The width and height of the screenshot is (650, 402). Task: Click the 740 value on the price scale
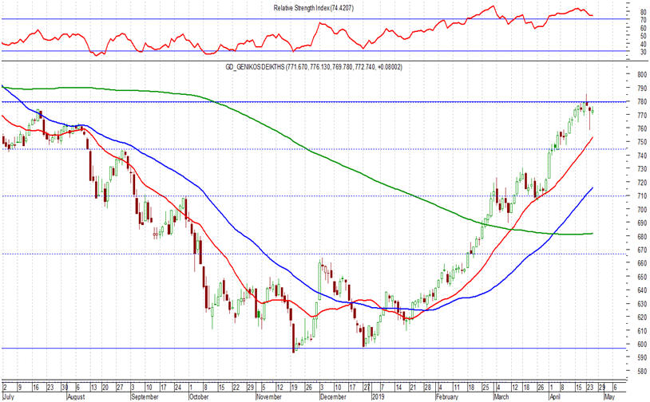point(643,156)
